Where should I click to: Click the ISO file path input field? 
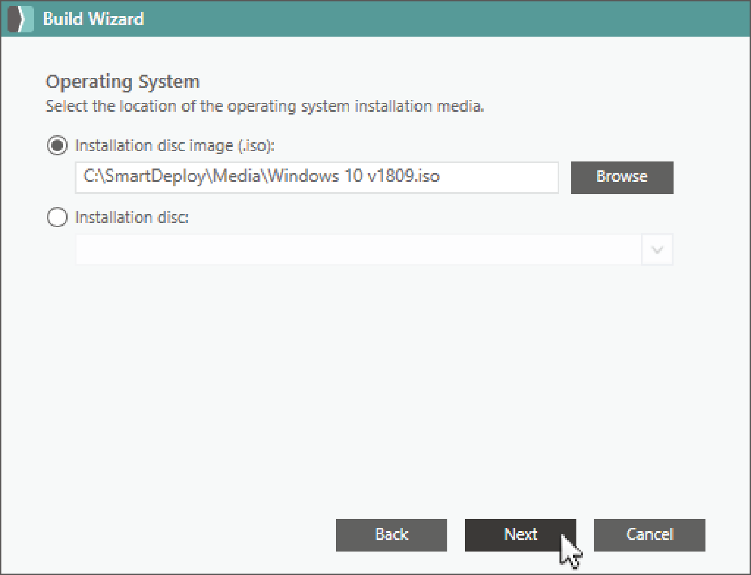click(x=317, y=177)
